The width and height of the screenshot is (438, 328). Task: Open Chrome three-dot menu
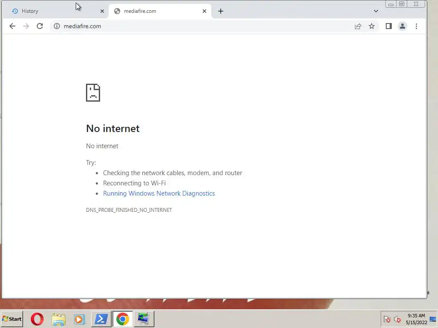point(416,26)
